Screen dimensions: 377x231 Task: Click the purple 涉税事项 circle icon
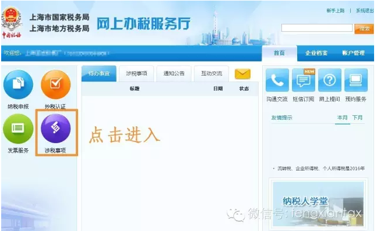coord(55,129)
